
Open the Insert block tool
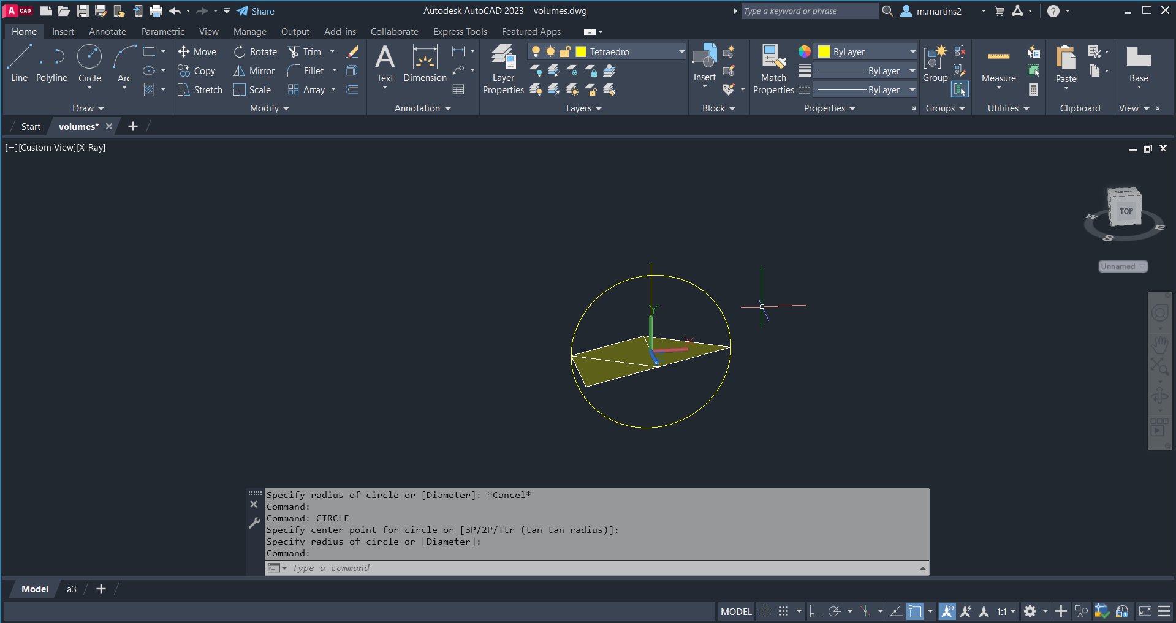click(x=704, y=62)
